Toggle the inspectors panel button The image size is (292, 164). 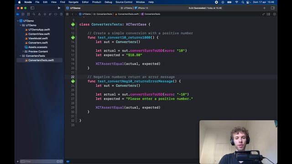273,8
